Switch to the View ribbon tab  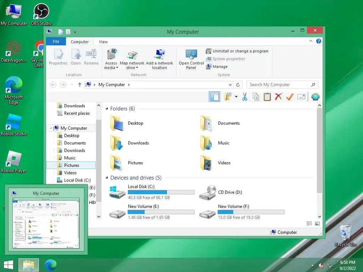tap(103, 42)
